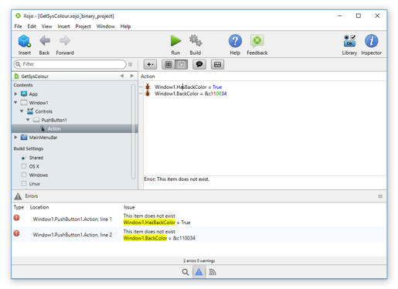The image size is (398, 289).
Task: Click the error icon for line 2
Action: coord(16,233)
